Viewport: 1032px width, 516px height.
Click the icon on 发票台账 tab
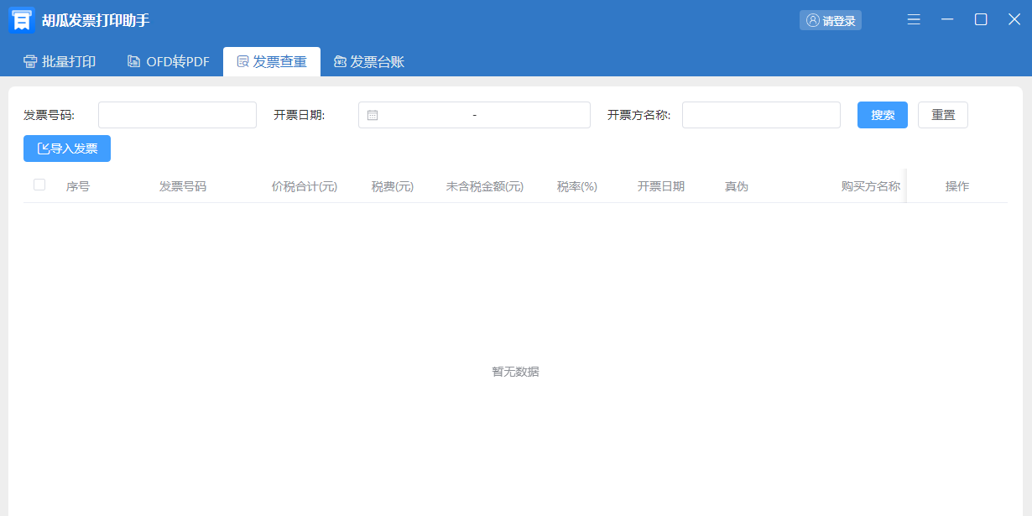click(x=340, y=61)
